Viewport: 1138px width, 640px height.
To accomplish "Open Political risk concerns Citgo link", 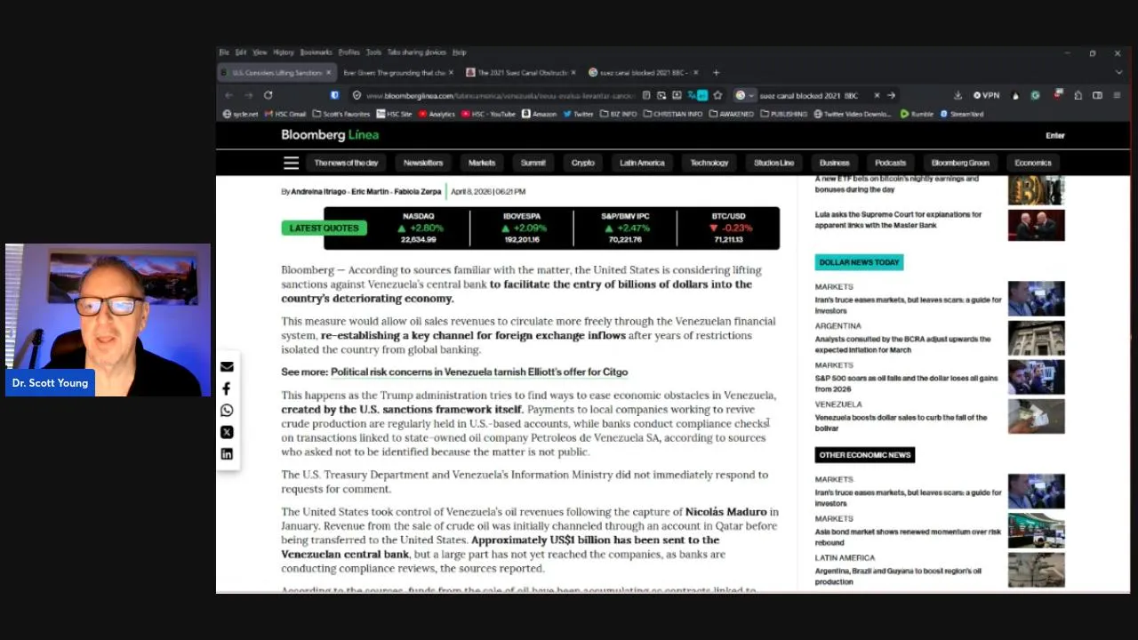I will tap(479, 372).
